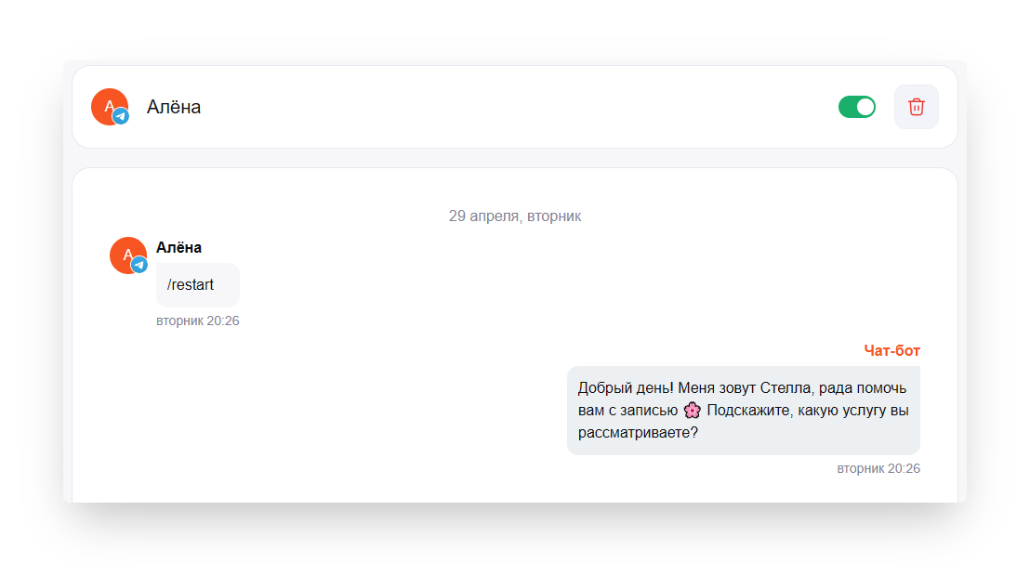This screenshot has width=1030, height=563.
Task: Click the timestamp under the bot's reply
Action: (878, 468)
